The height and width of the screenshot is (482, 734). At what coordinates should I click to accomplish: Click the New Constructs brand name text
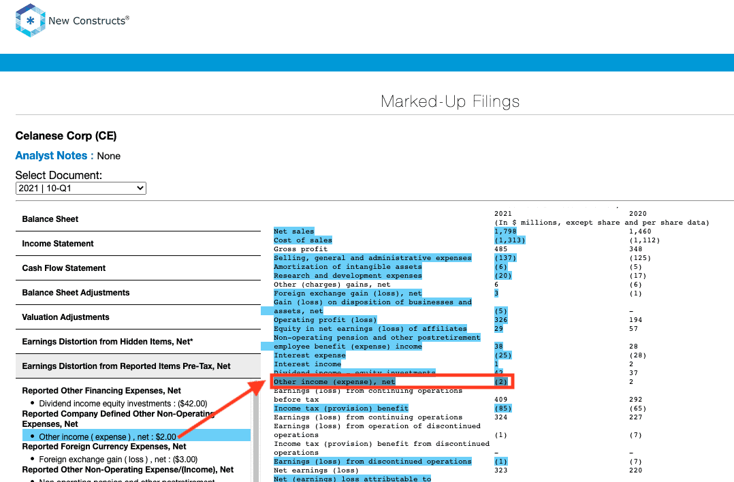coord(89,20)
